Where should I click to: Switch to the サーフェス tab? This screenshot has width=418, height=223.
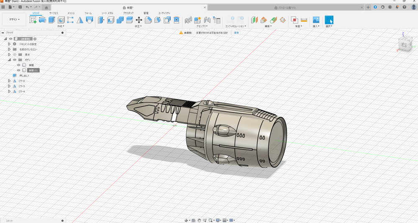(54, 13)
